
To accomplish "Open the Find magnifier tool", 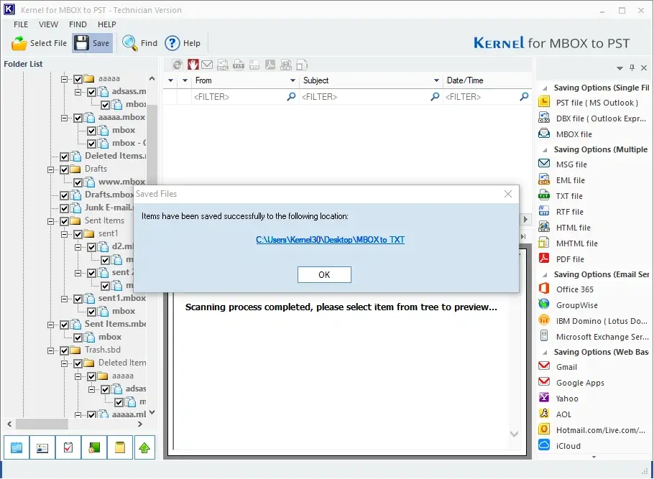I will [129, 43].
